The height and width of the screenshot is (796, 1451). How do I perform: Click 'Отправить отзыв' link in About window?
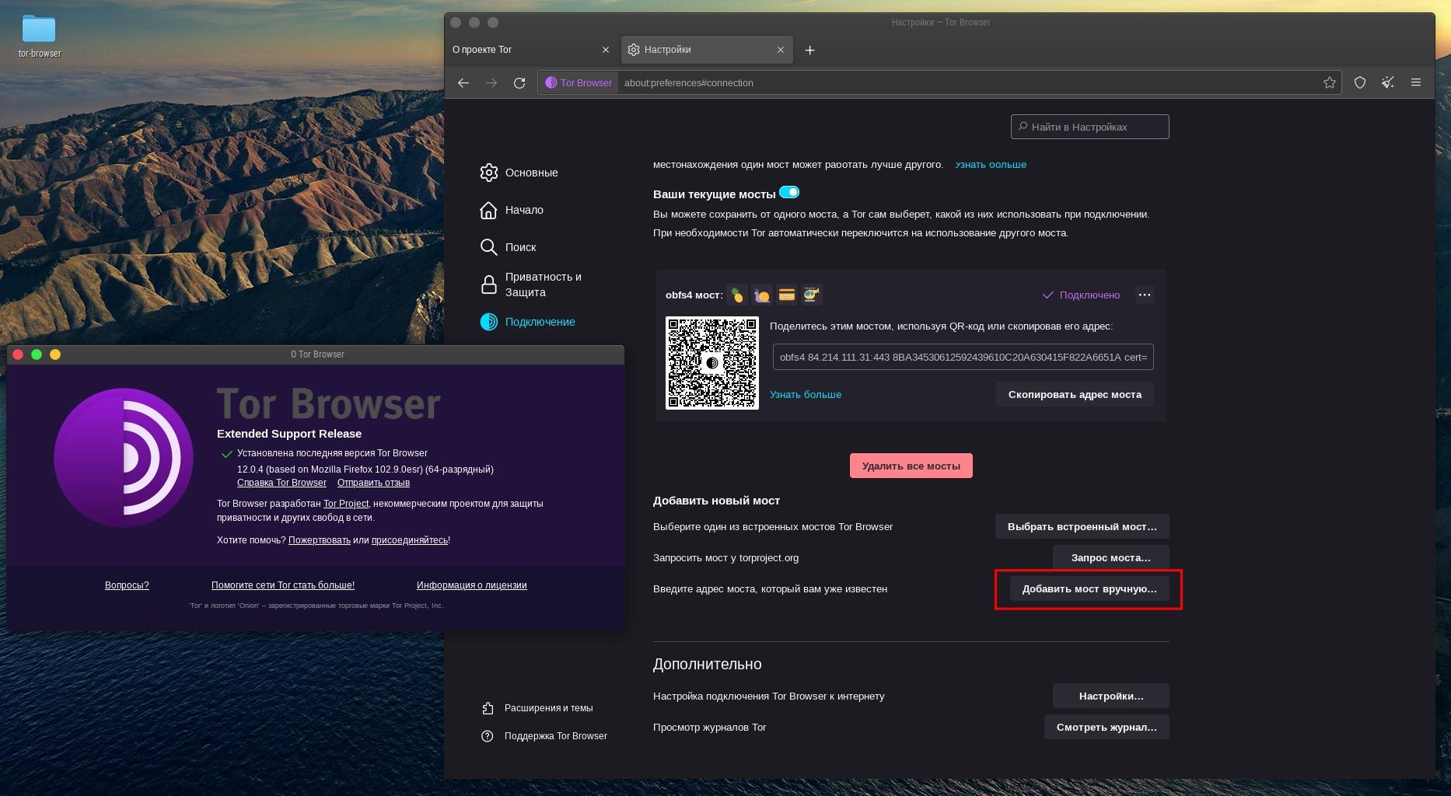pos(373,483)
